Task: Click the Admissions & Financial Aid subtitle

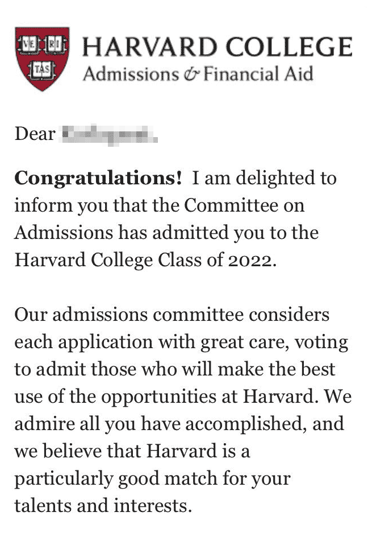Action: [198, 75]
